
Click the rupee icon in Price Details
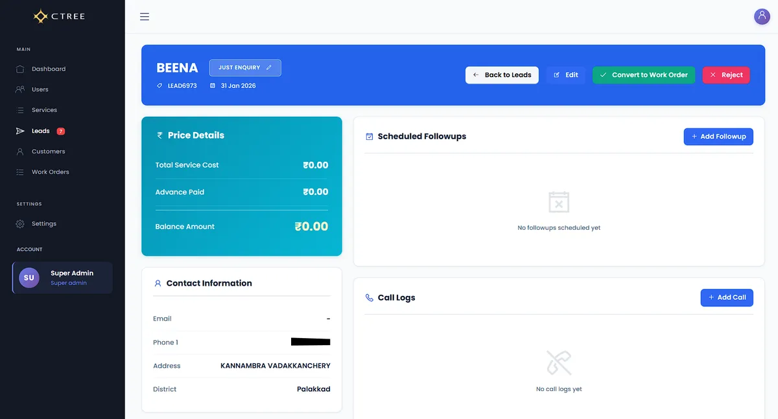(x=160, y=135)
